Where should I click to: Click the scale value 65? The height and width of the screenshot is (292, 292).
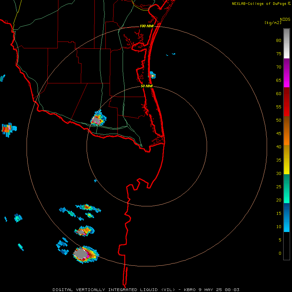pos(279,80)
